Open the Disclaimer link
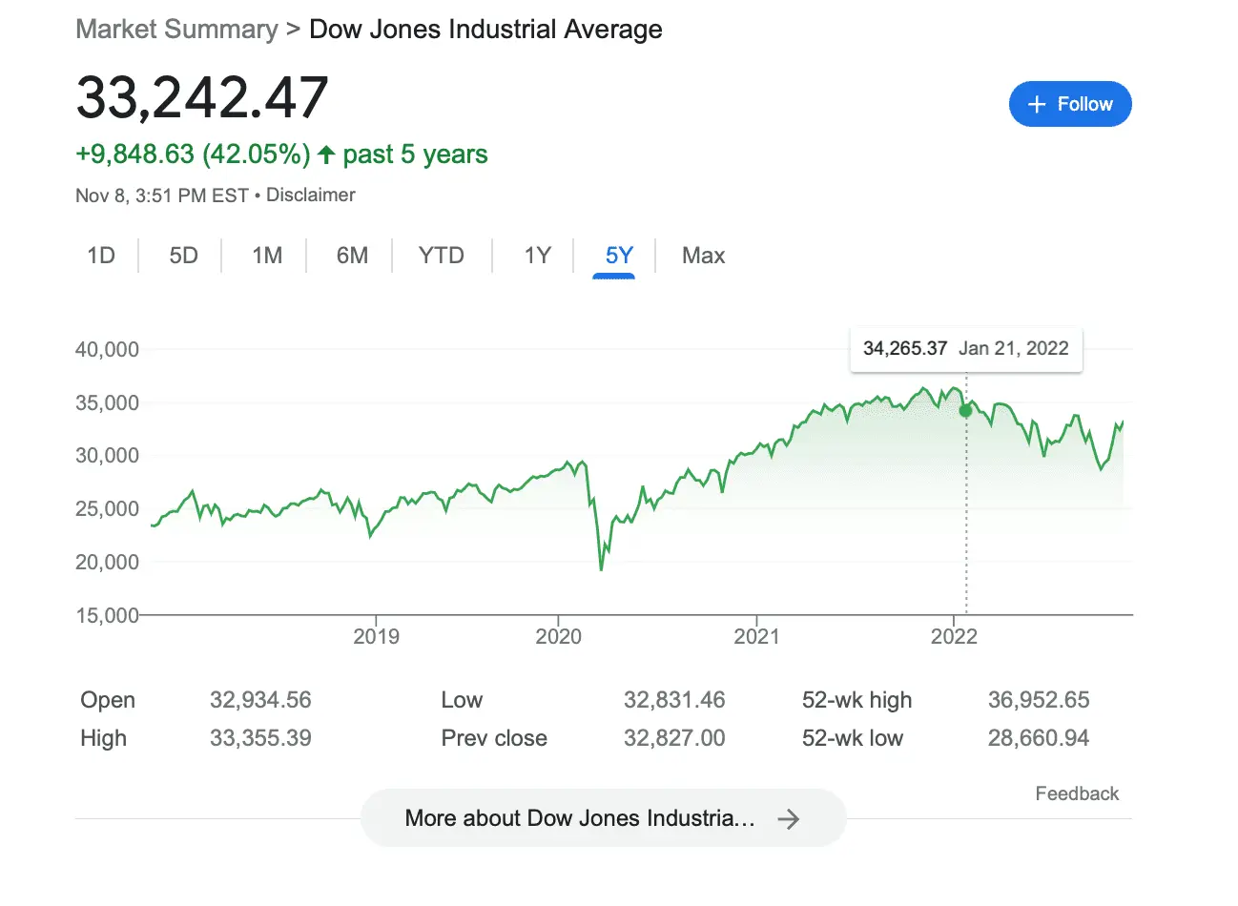This screenshot has height=906, width=1238. pyautogui.click(x=310, y=195)
